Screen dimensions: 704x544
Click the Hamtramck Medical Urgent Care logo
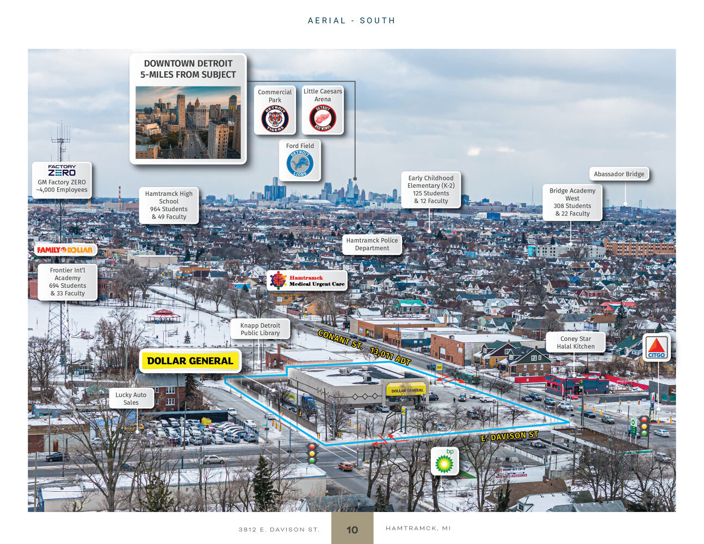click(x=307, y=281)
